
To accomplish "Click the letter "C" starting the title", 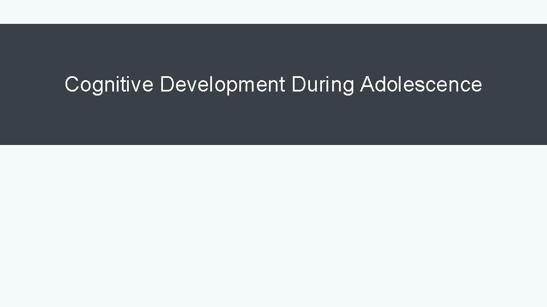I will [71, 85].
